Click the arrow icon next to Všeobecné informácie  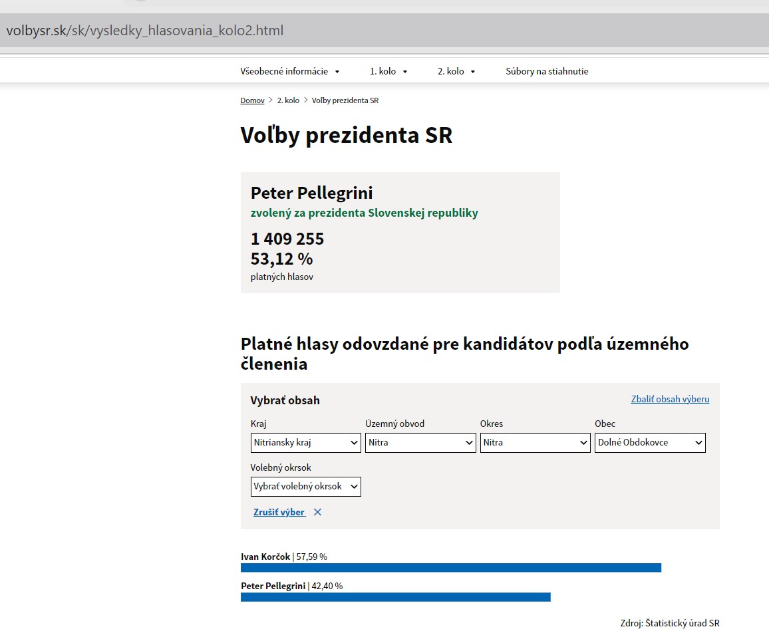(337, 72)
